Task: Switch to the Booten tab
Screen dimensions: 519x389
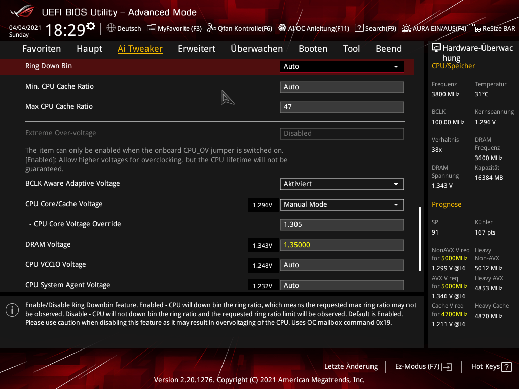Action: point(313,49)
